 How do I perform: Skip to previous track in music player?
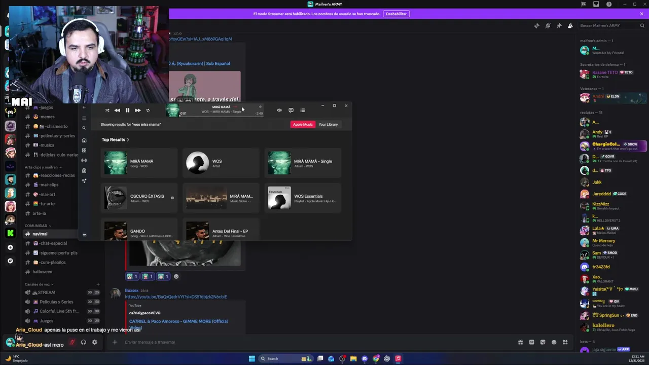[x=117, y=110]
